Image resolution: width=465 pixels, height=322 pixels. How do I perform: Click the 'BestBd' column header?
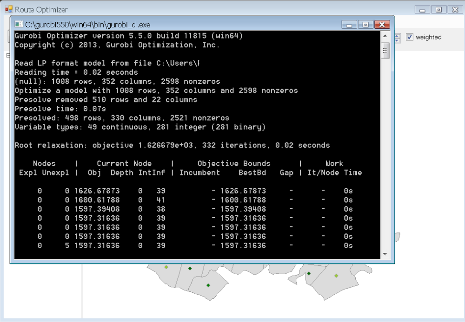pyautogui.click(x=252, y=173)
